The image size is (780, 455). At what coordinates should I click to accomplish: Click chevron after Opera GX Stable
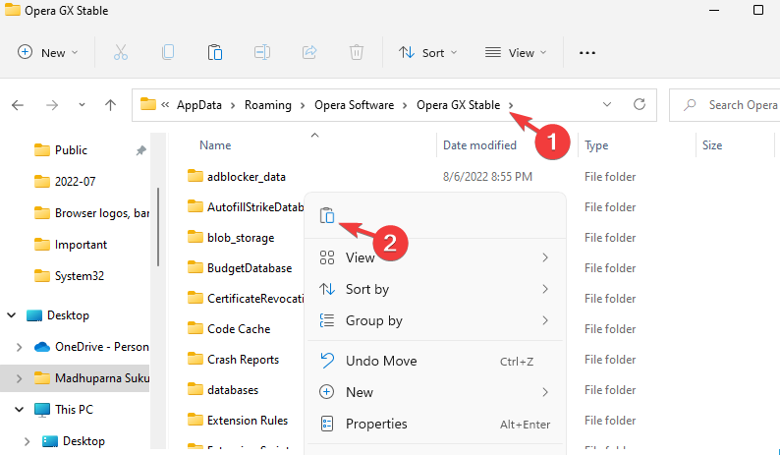coord(511,105)
